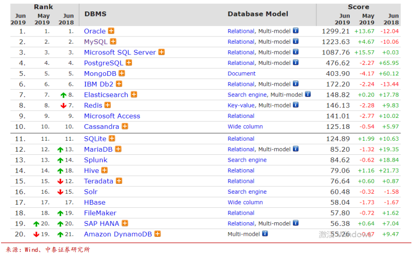Click the info icon in the MySQL row

296,41
